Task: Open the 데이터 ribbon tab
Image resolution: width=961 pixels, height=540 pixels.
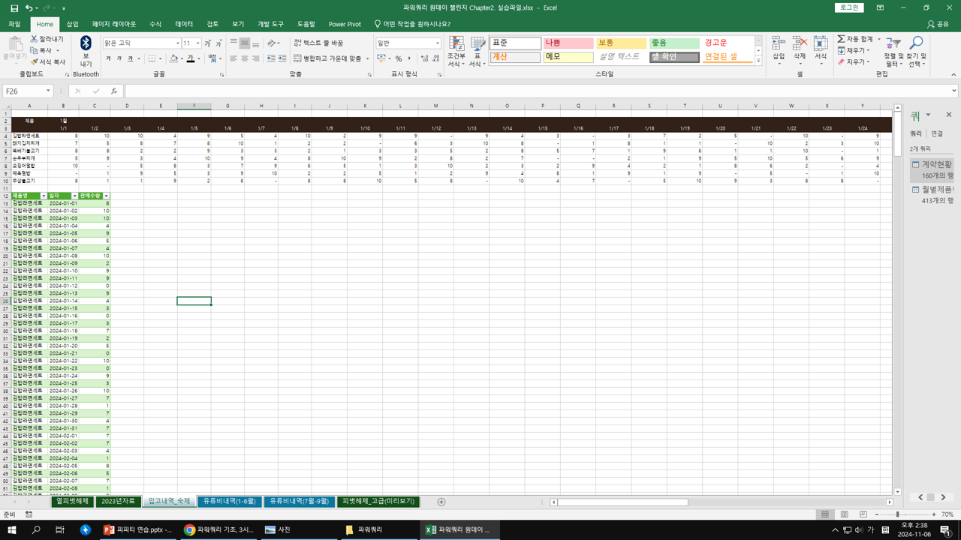Action: [184, 24]
